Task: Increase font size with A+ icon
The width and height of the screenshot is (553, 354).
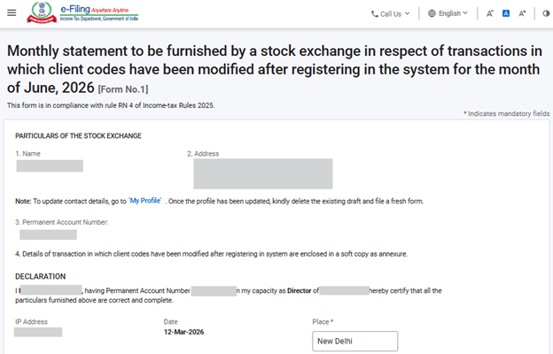Action: point(523,14)
